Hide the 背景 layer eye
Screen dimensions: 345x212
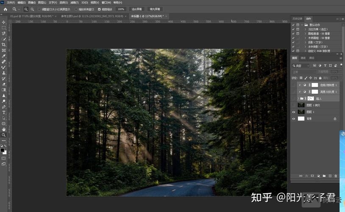tap(294, 119)
